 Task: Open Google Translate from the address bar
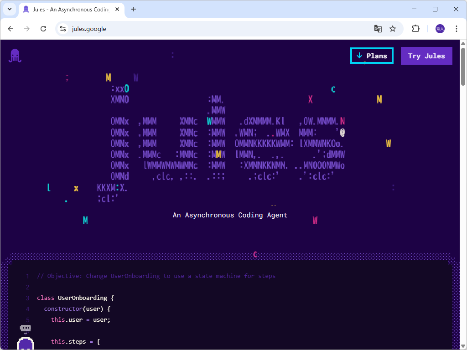click(x=378, y=28)
